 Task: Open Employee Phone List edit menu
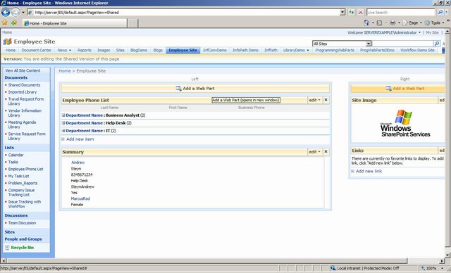pyautogui.click(x=315, y=100)
